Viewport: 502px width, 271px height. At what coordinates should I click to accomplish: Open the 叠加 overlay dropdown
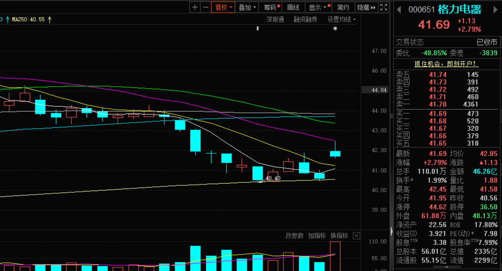[247, 7]
